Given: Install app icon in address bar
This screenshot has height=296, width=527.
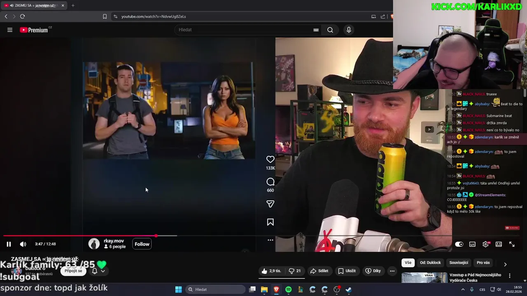Looking at the screenshot, I should (x=373, y=16).
